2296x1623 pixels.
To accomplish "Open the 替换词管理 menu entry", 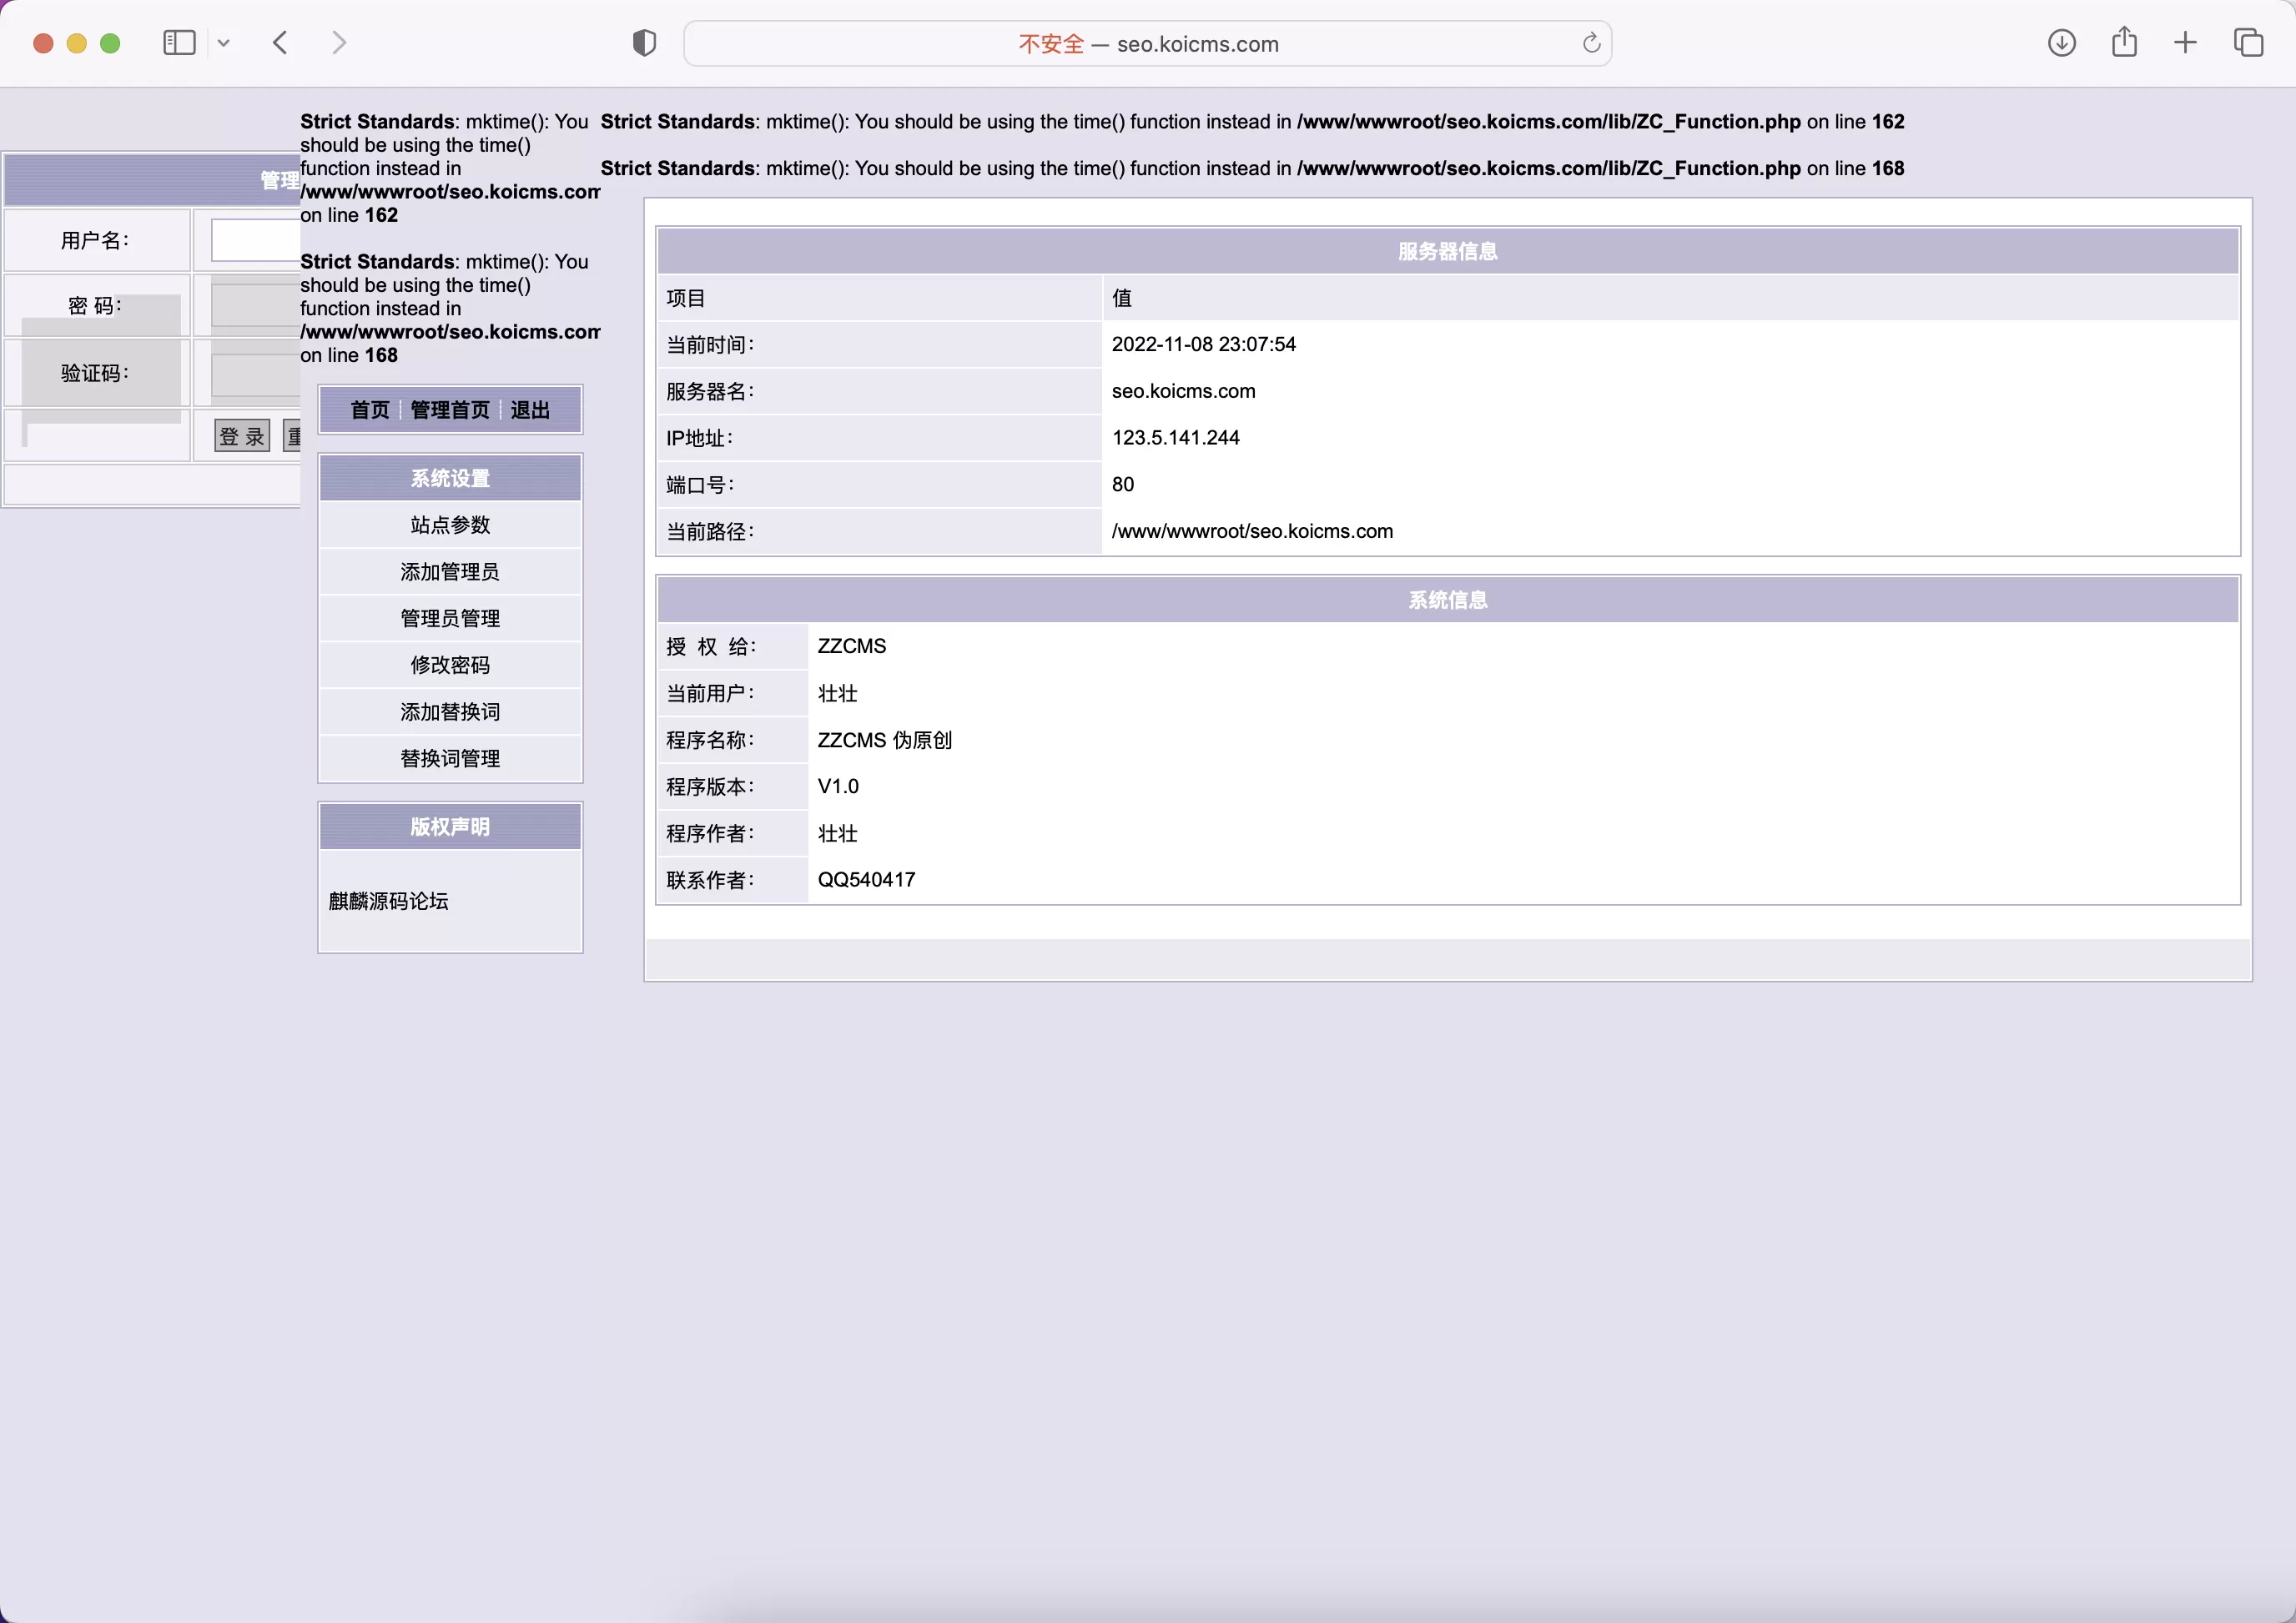I will pos(450,758).
